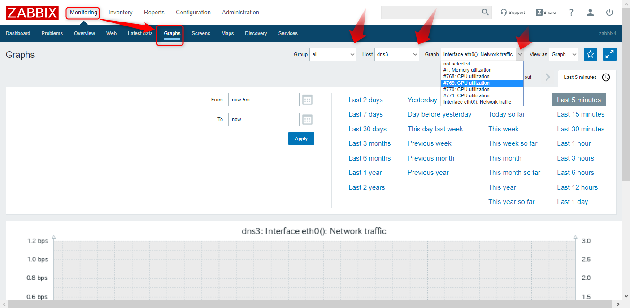Open calendar picker for From field
Image resolution: width=630 pixels, height=308 pixels.
point(307,100)
